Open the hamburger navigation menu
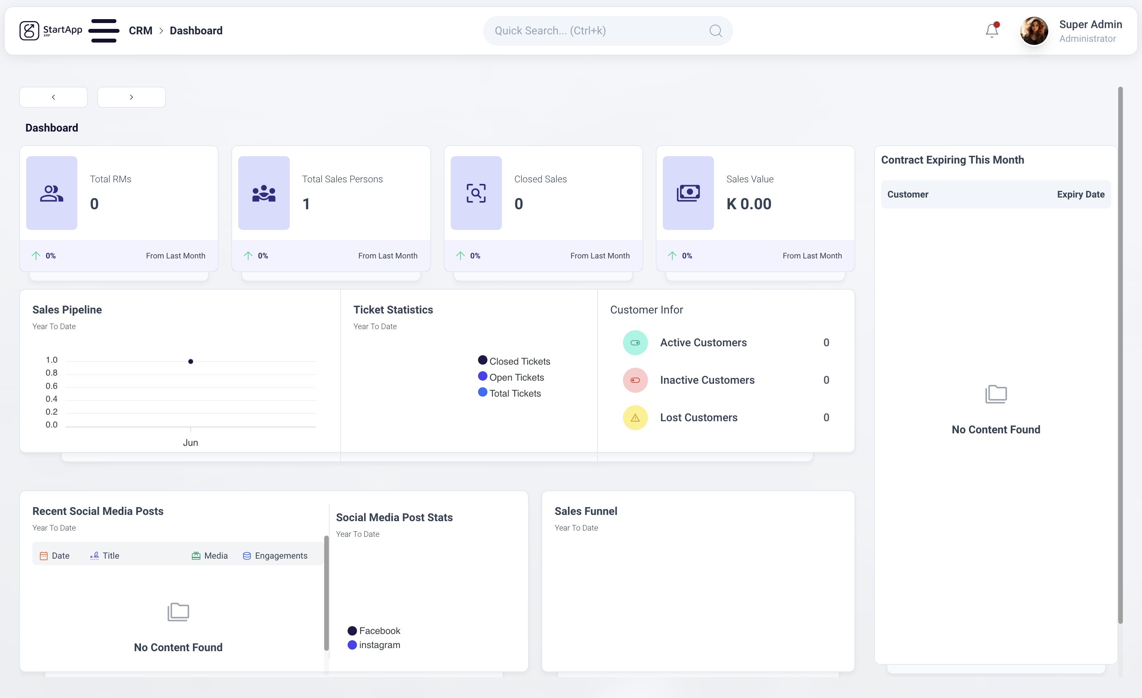1142x698 pixels. 104,30
